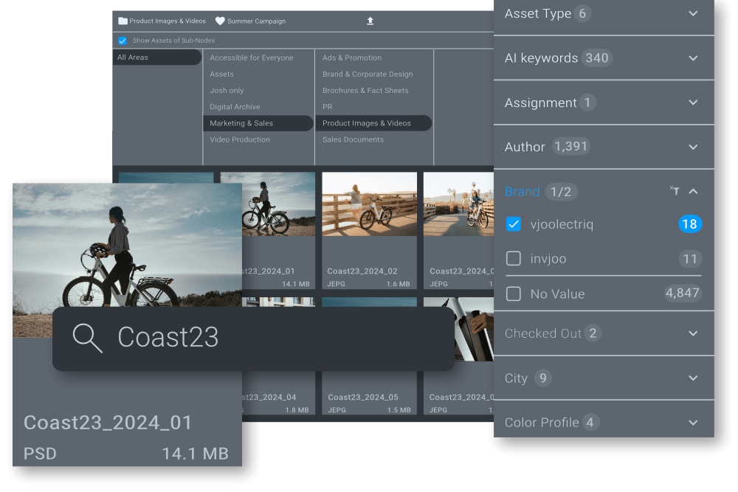Click the folder icon beside Product Images & Videos

[x=123, y=21]
